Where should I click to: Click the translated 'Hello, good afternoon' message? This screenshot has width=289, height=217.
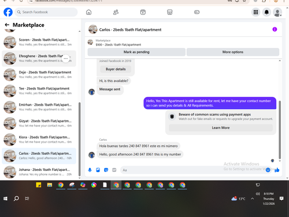140,154
